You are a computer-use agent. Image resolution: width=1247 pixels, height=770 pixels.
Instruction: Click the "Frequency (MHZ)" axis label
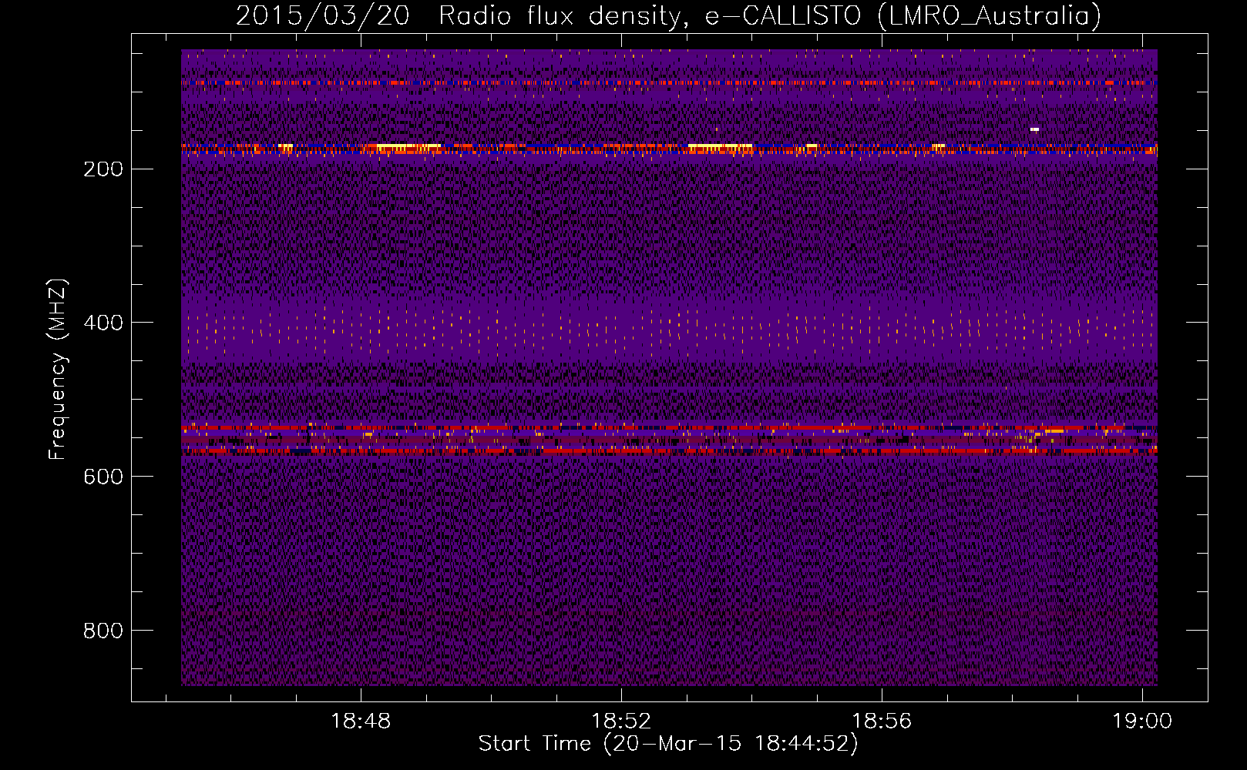(57, 370)
